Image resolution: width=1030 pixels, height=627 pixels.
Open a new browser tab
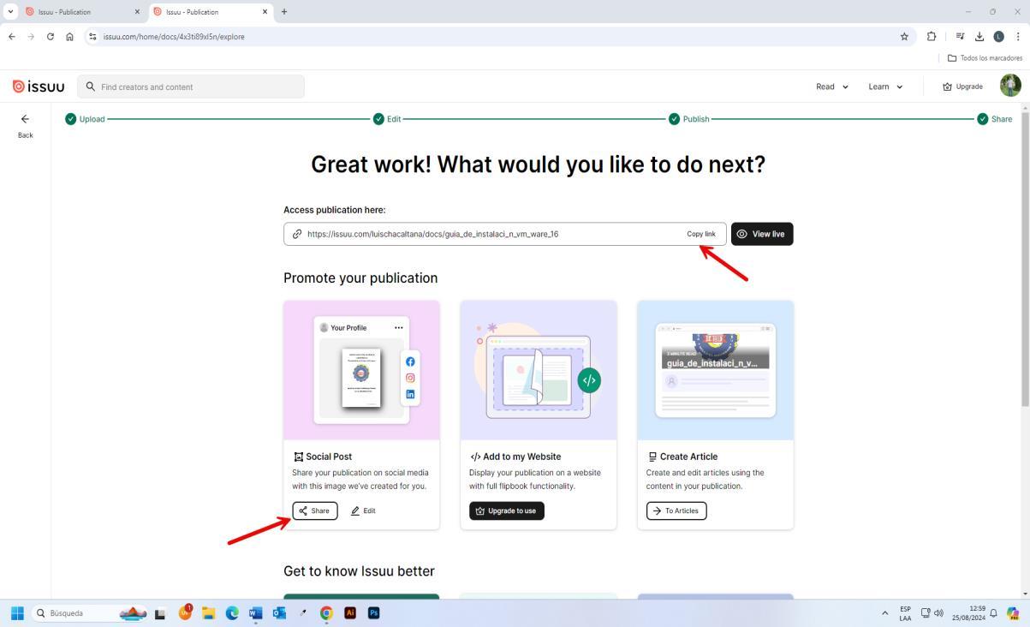click(284, 12)
